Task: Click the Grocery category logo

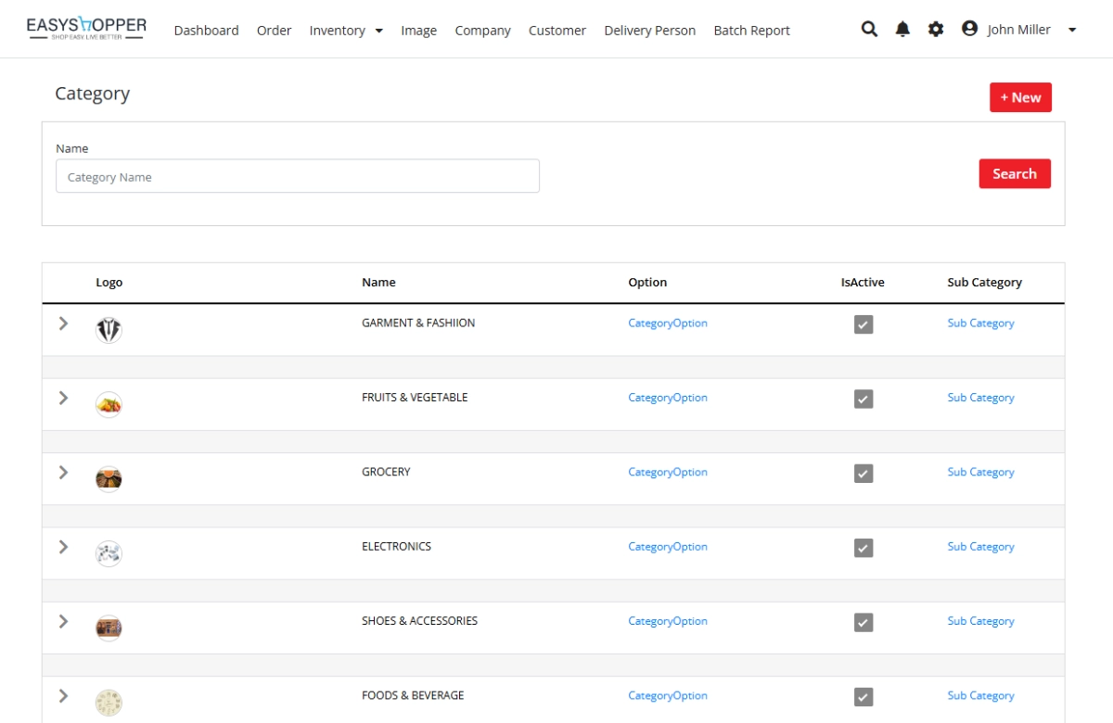Action: pyautogui.click(x=109, y=478)
